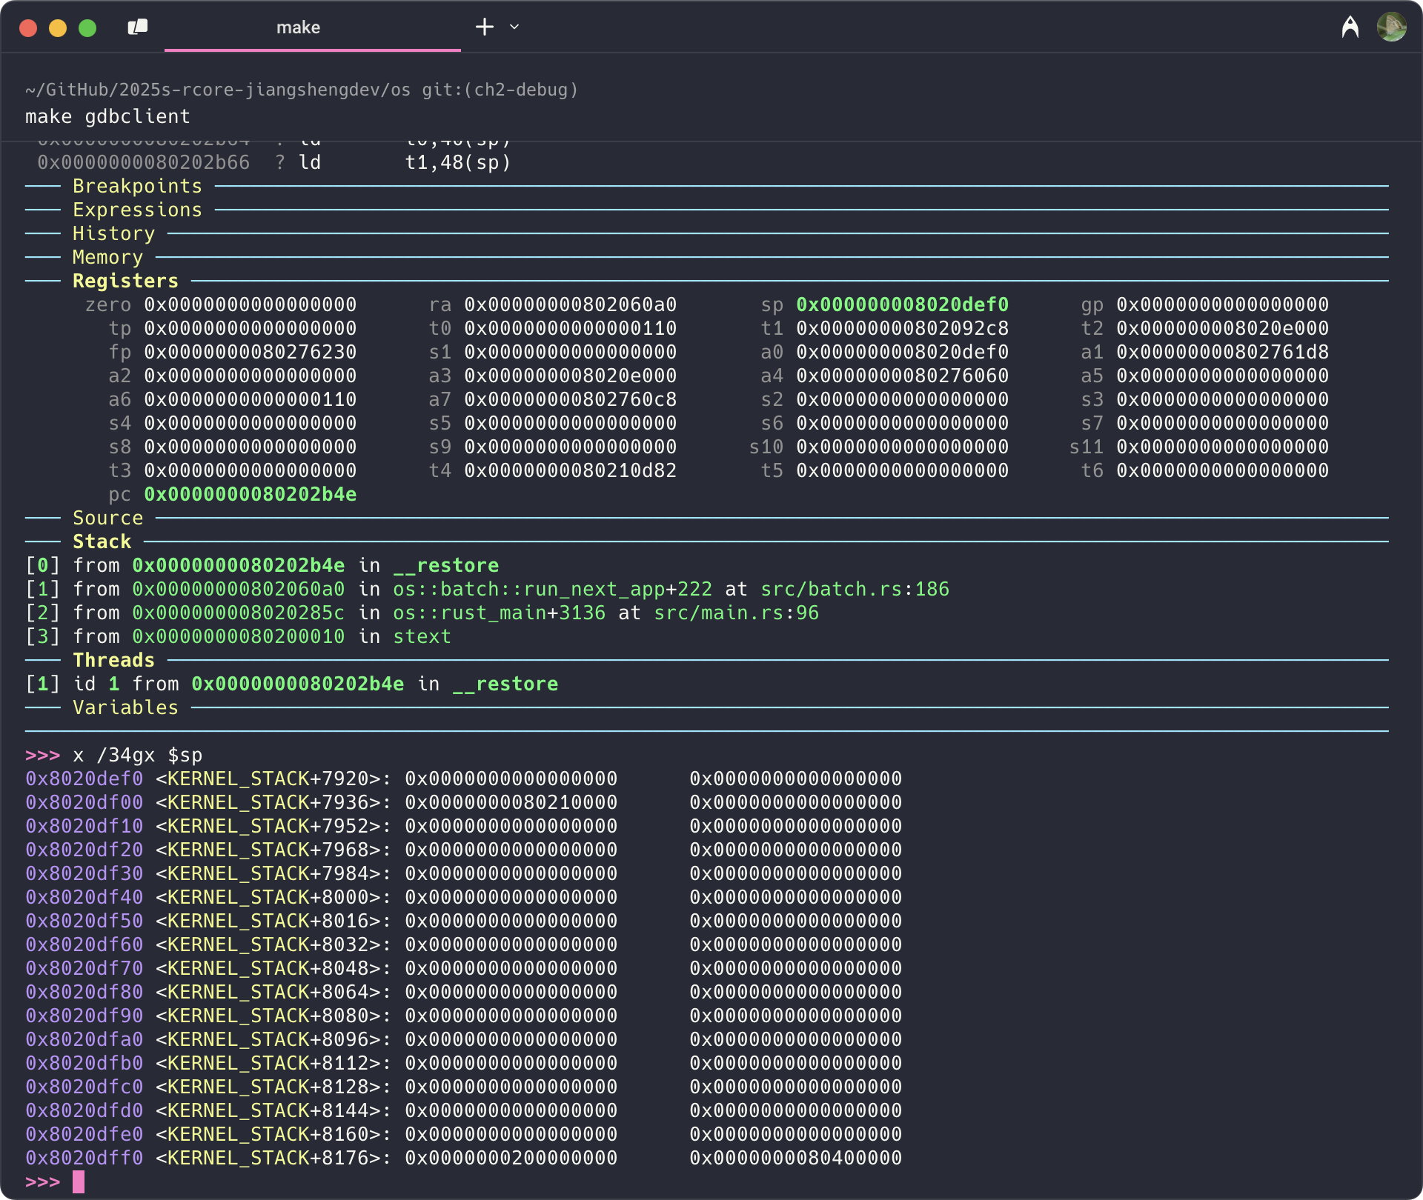Click the make gdbclient command text

pyautogui.click(x=107, y=116)
